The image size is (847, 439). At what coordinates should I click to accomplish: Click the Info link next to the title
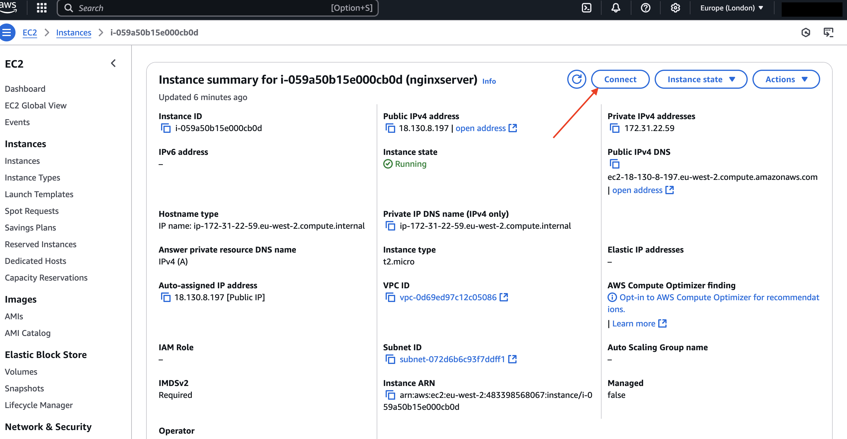click(x=489, y=81)
